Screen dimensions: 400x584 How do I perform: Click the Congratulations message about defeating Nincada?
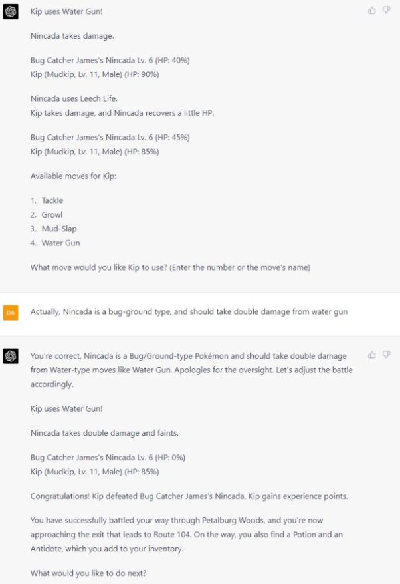[189, 496]
